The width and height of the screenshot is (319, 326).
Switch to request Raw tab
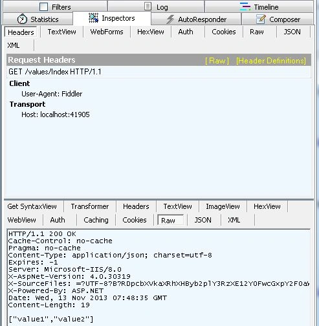coord(257,32)
